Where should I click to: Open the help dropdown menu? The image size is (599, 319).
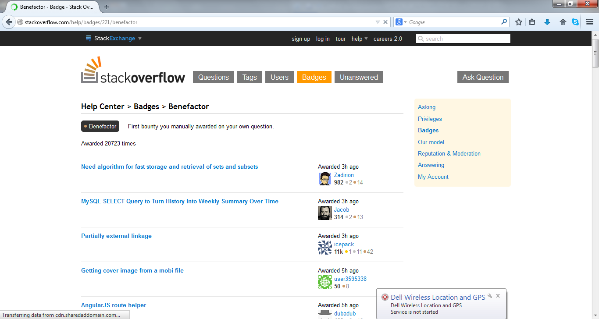[x=359, y=39]
